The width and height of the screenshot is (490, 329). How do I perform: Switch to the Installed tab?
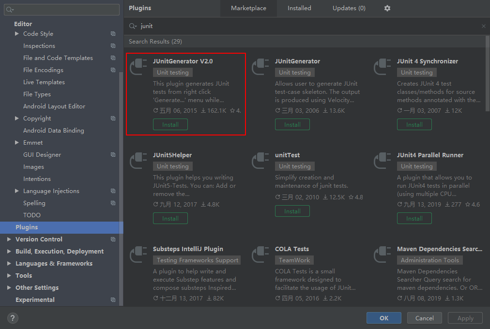299,8
